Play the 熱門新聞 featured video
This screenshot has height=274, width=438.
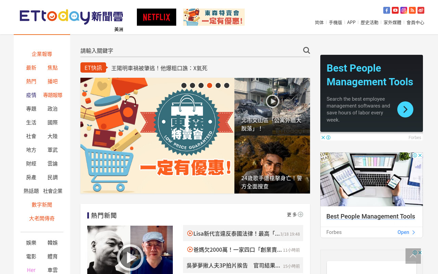[x=130, y=258]
